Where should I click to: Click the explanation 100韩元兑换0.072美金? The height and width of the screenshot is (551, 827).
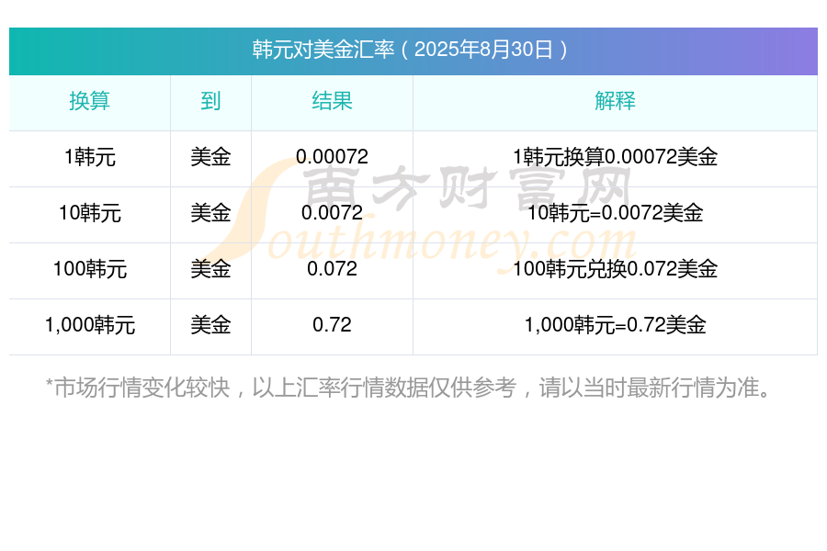click(615, 269)
